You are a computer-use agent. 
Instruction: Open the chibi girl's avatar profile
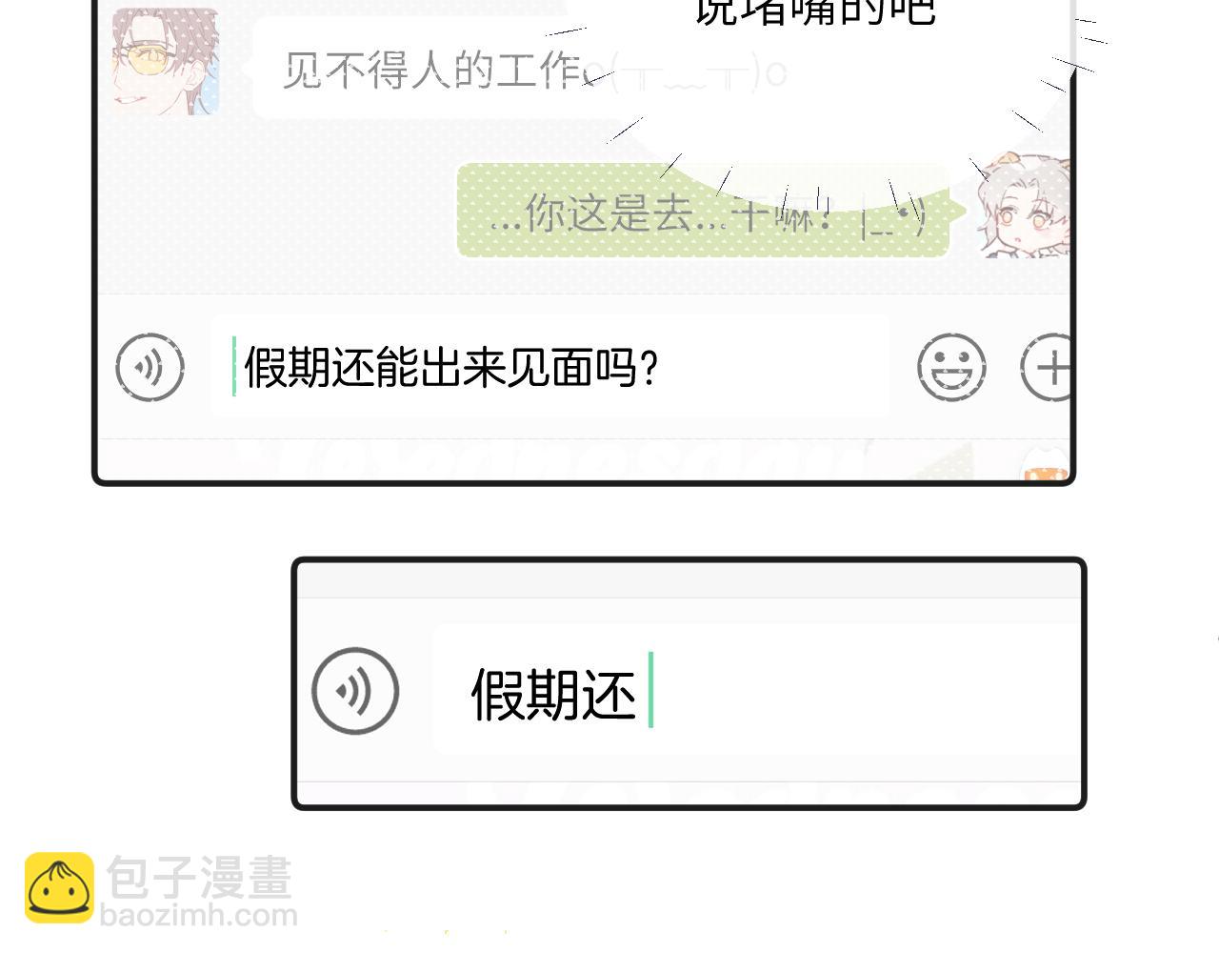(1023, 205)
